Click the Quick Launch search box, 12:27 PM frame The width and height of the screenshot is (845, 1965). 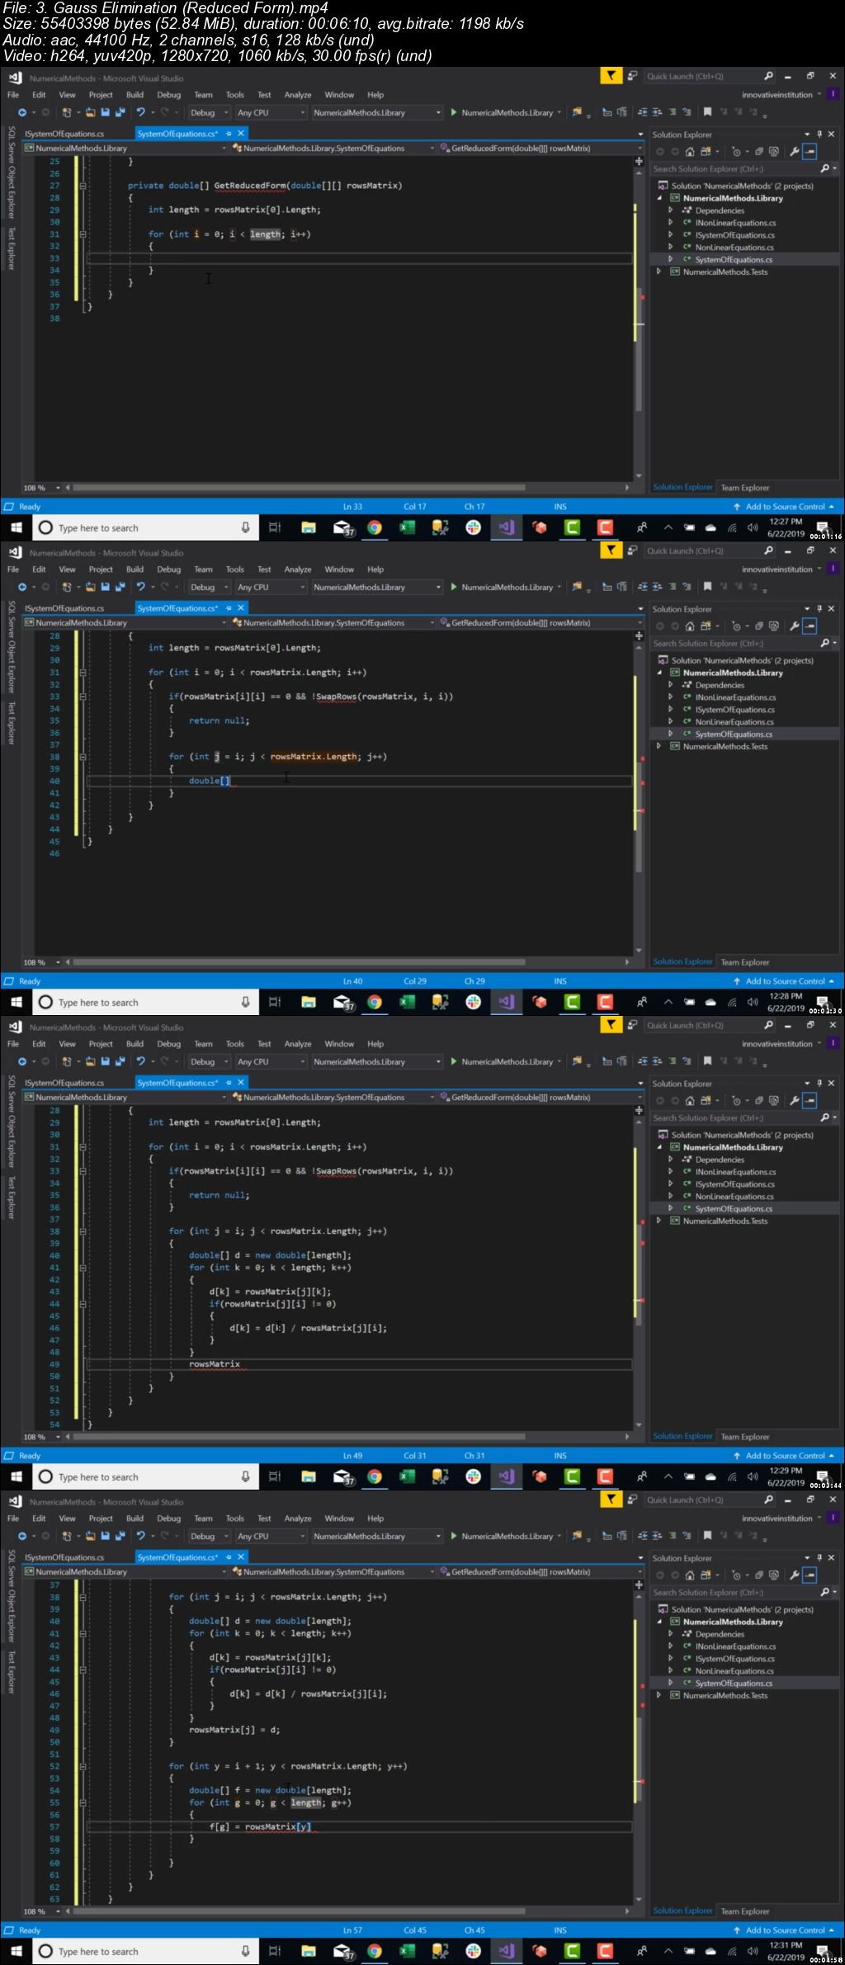click(710, 76)
